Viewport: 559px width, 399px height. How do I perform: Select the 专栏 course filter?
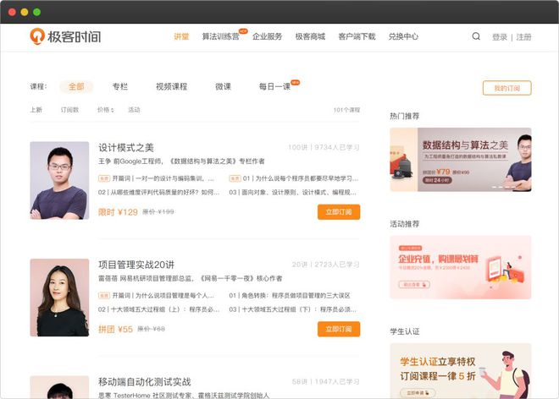click(119, 86)
